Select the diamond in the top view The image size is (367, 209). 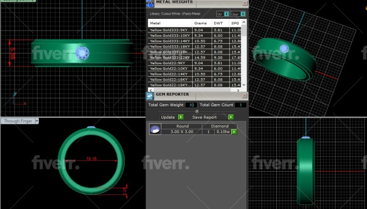(x=82, y=53)
